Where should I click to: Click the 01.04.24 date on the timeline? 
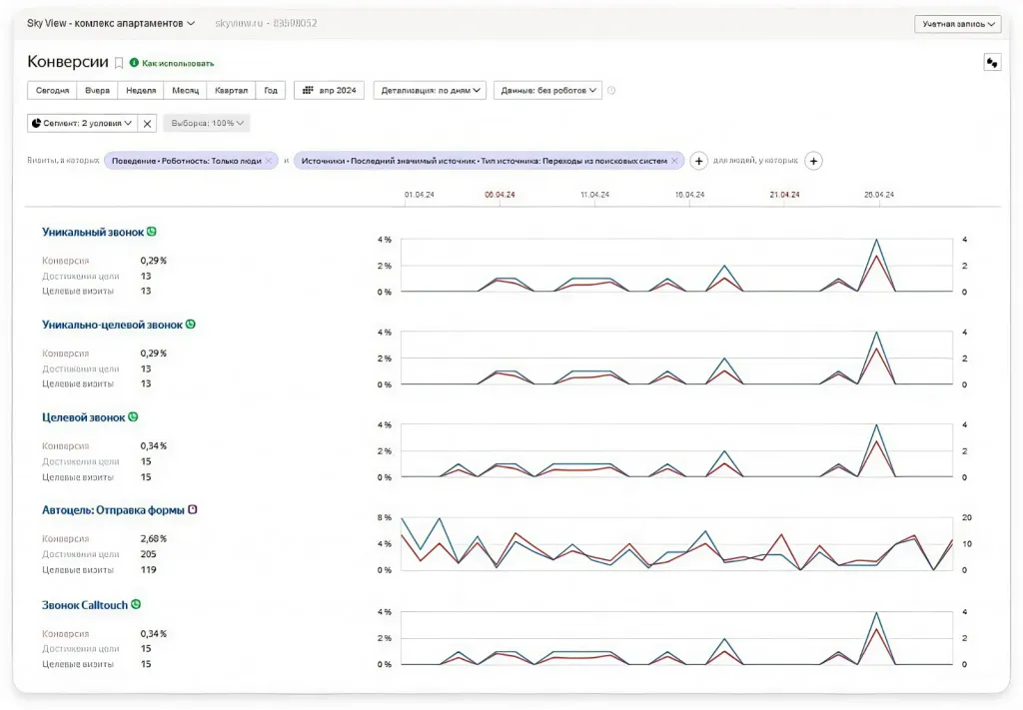click(x=419, y=195)
